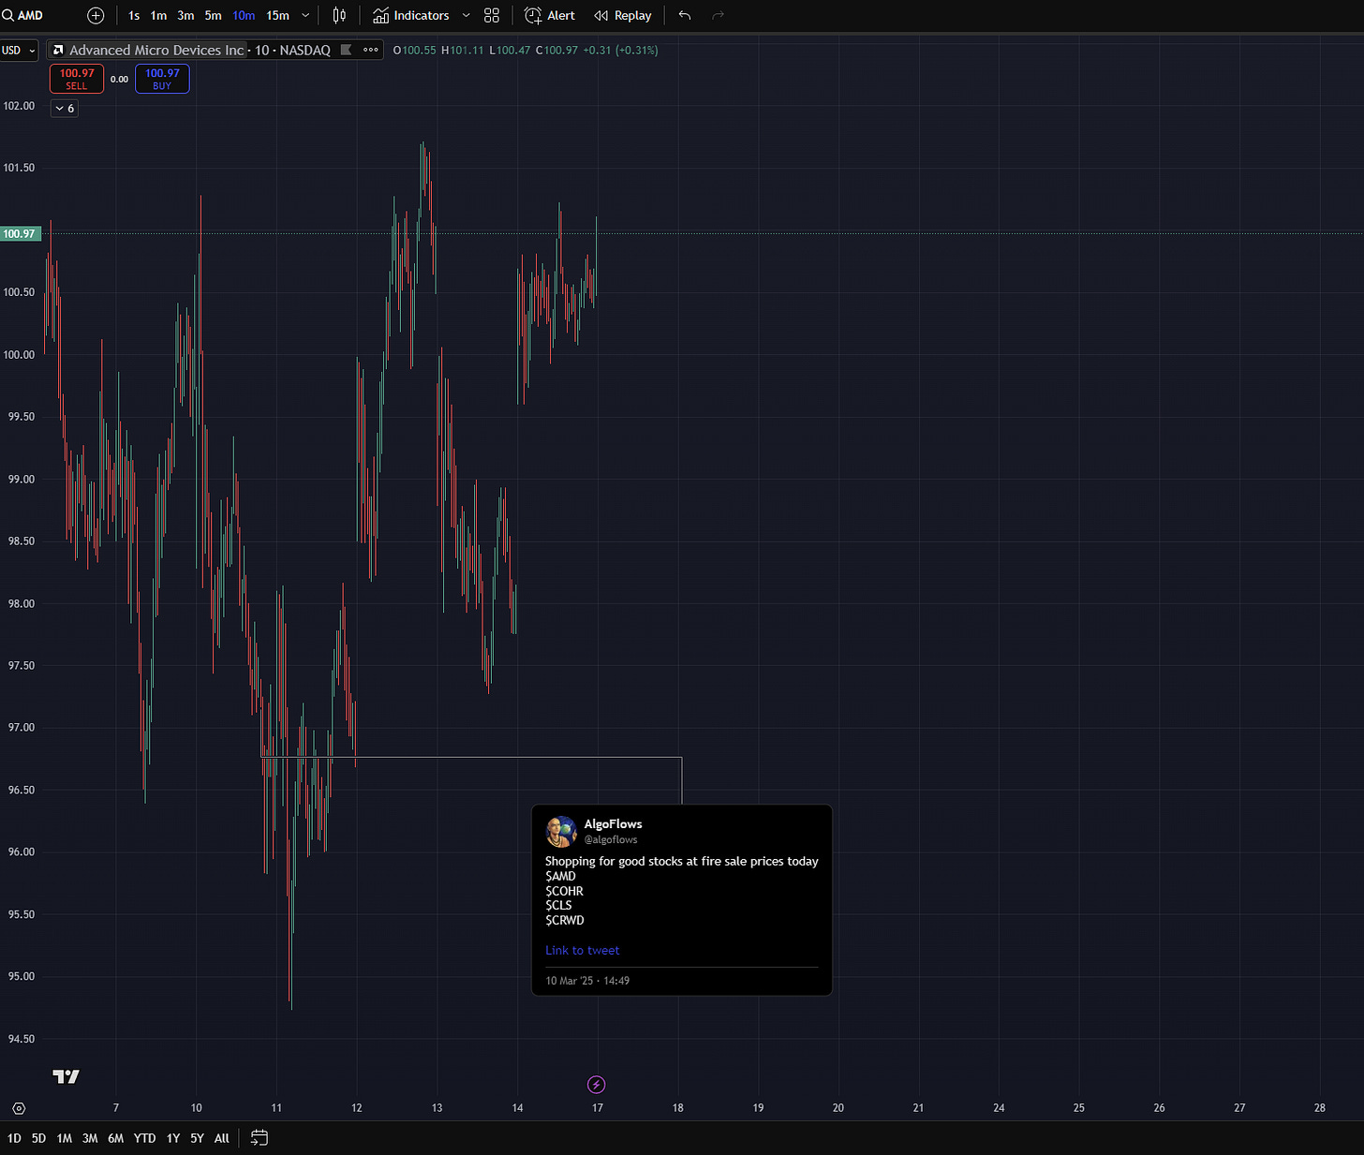Set date range to 1D

coord(14,1138)
